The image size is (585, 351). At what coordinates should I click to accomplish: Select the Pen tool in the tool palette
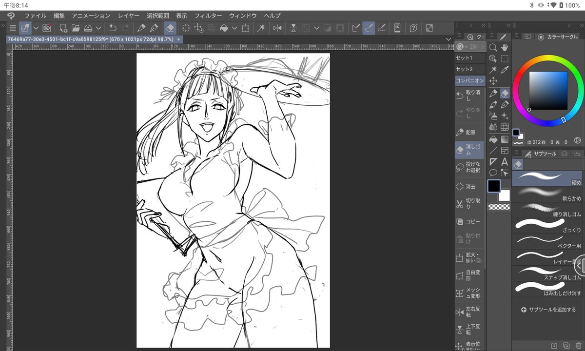tap(493, 93)
